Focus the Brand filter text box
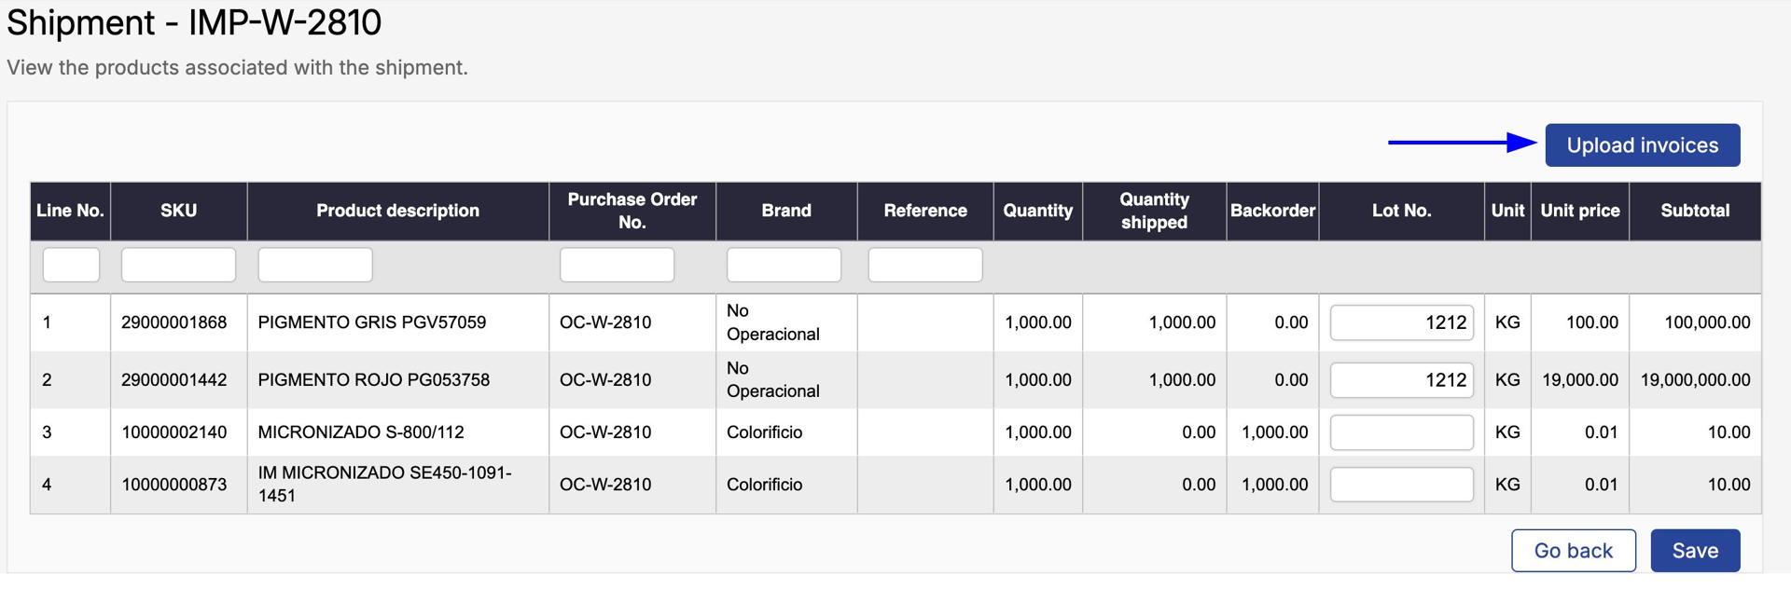The height and width of the screenshot is (616, 1791). pyautogui.click(x=784, y=265)
